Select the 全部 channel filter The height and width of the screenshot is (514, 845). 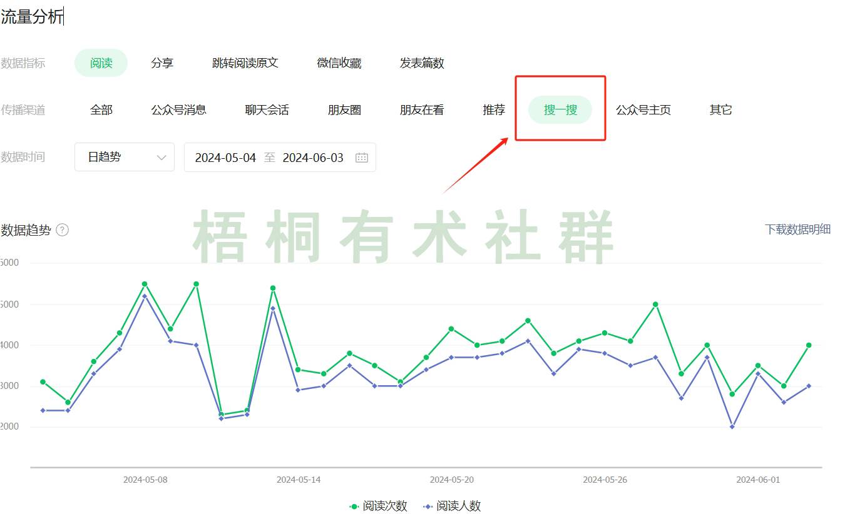[101, 109]
